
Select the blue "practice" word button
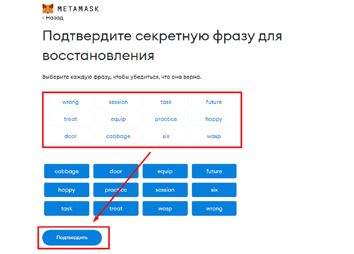pyautogui.click(x=116, y=190)
